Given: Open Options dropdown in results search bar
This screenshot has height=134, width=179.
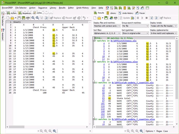Looking at the screenshot, I should click(x=150, y=131).
